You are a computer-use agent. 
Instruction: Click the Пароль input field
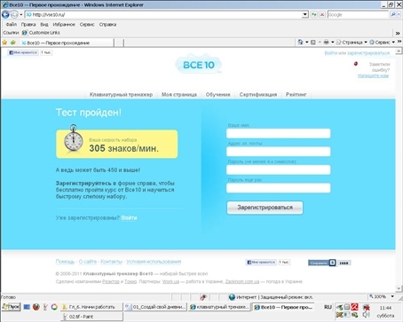(279, 169)
